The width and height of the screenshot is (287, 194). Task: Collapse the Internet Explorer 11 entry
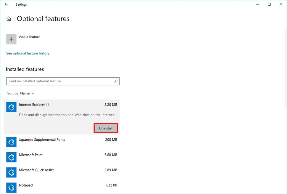point(59,105)
